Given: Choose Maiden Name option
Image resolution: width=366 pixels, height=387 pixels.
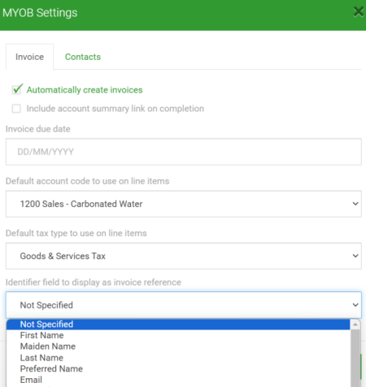Looking at the screenshot, I should [178, 346].
